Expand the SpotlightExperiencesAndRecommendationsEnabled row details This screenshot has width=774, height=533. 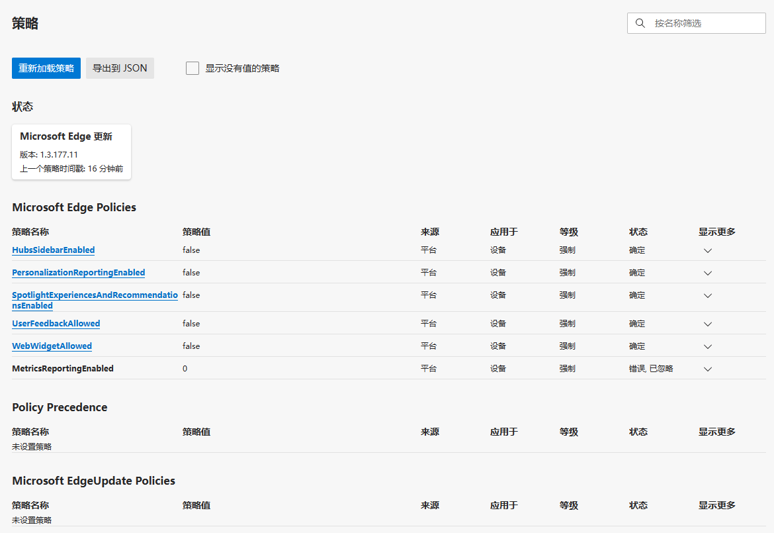[x=707, y=296]
